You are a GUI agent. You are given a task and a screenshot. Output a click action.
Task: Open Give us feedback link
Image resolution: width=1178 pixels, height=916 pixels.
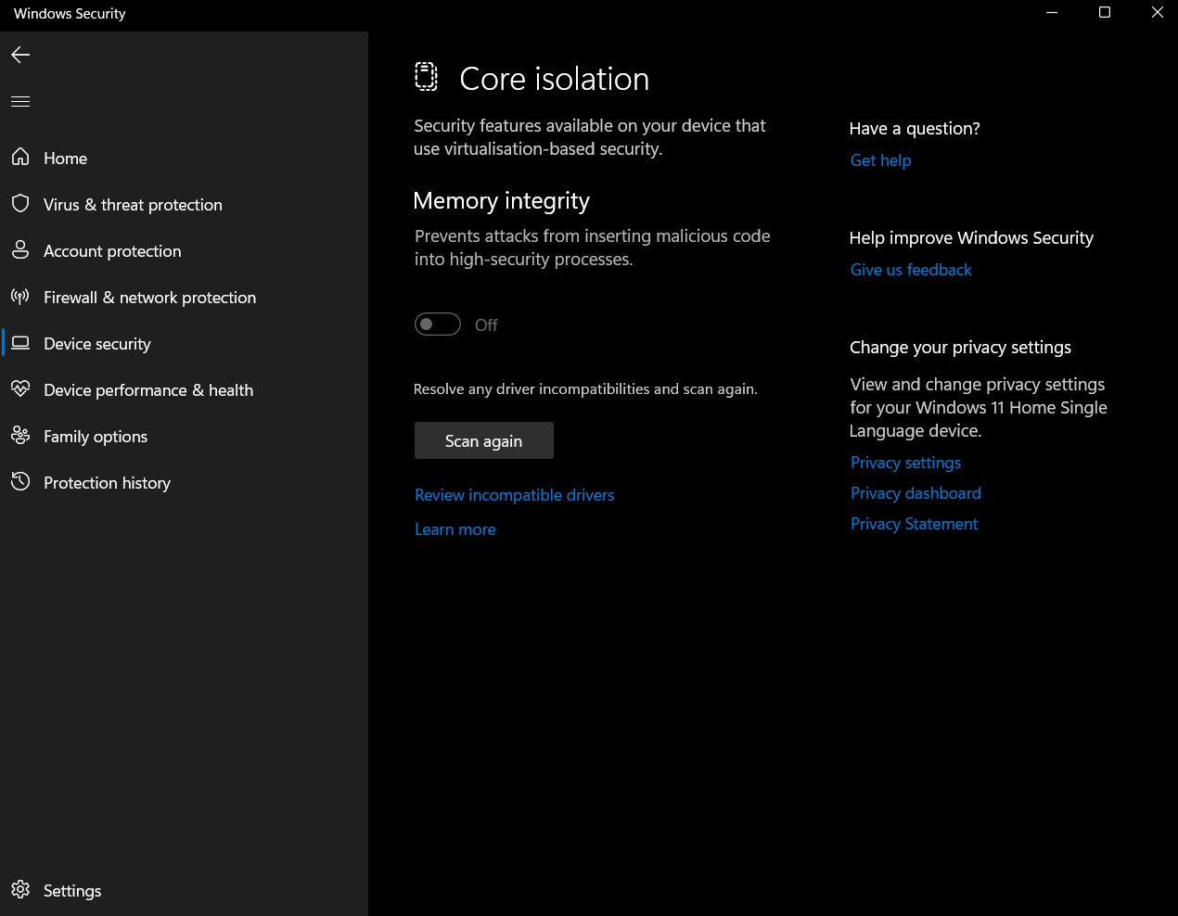(911, 270)
